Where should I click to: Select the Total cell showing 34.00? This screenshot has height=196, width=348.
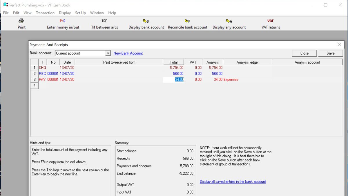(173, 80)
